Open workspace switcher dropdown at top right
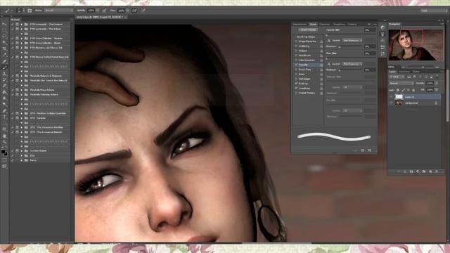This screenshot has width=450, height=253. (x=434, y=11)
